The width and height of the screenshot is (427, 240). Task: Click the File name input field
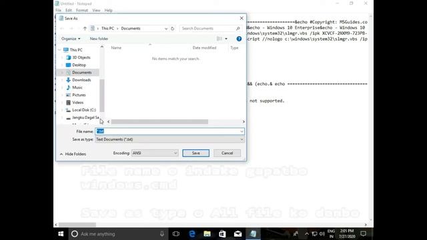(x=169, y=131)
